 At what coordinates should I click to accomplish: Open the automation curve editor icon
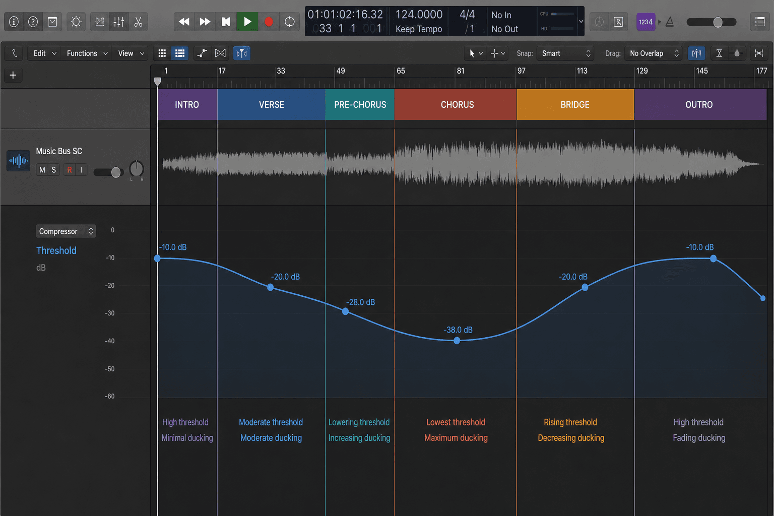pyautogui.click(x=100, y=22)
